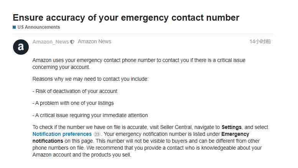Click the 23 click-count badge

[x=97, y=134]
